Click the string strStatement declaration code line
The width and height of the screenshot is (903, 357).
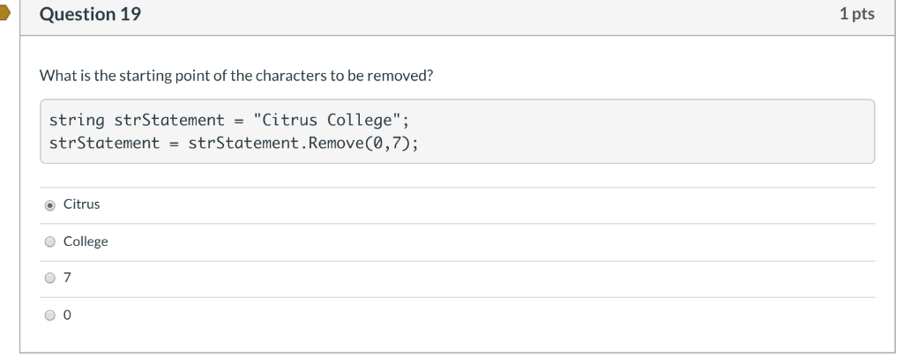229,120
